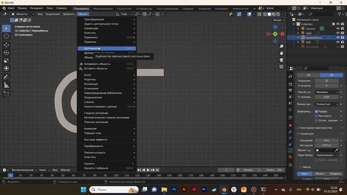Open the Объекты mode dropdown

[22, 14]
